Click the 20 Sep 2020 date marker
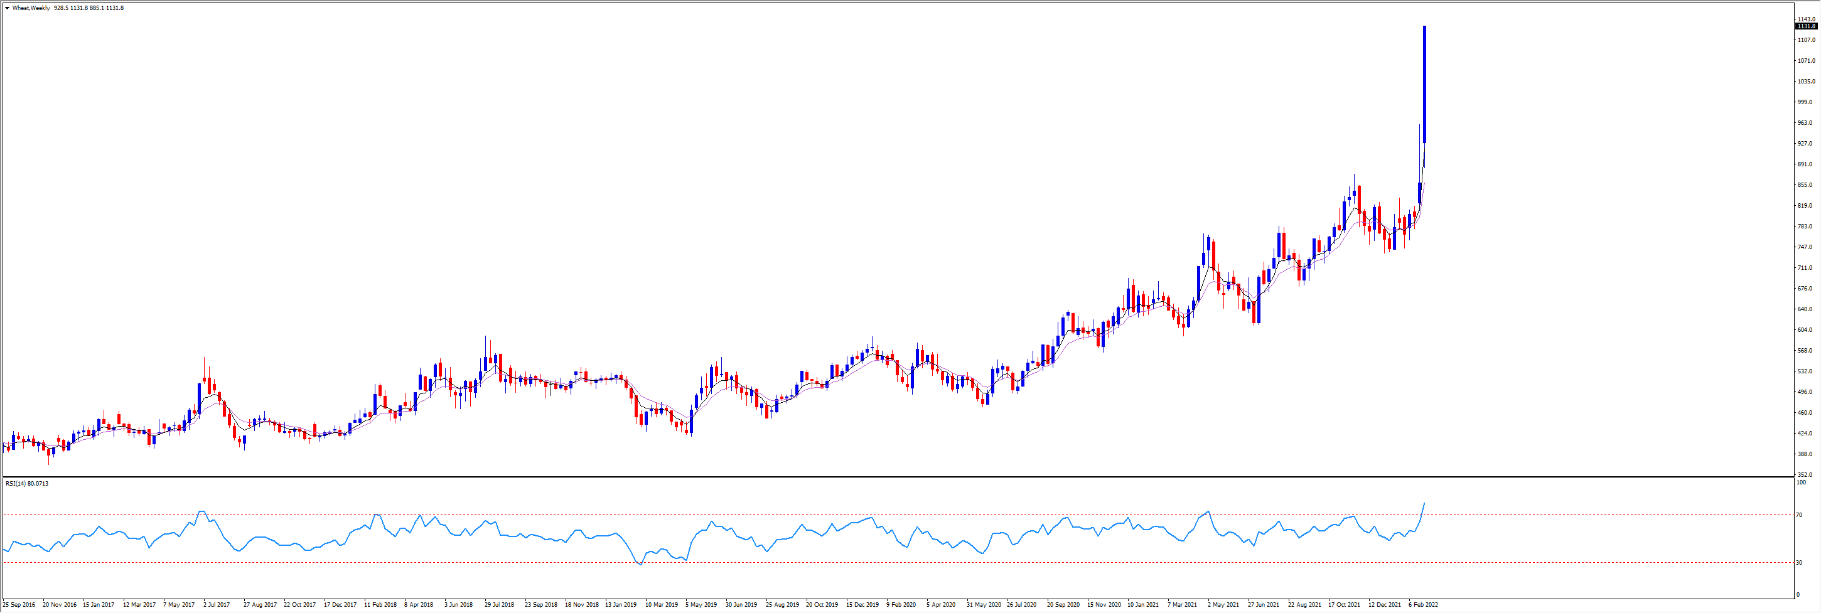The height and width of the screenshot is (613, 1821). click(x=1063, y=604)
